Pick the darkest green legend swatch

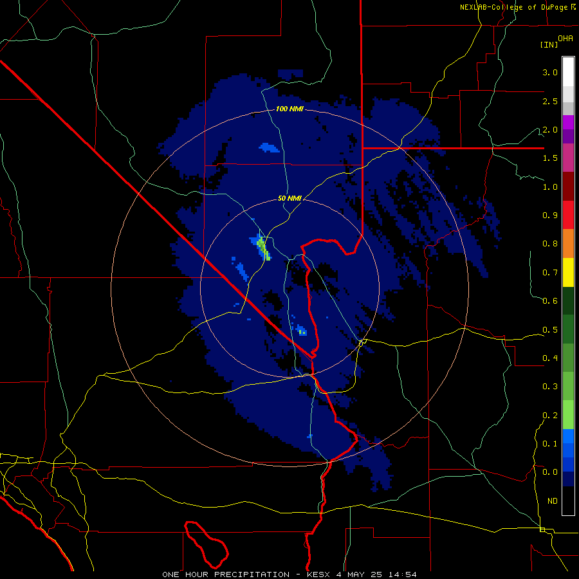click(x=568, y=300)
